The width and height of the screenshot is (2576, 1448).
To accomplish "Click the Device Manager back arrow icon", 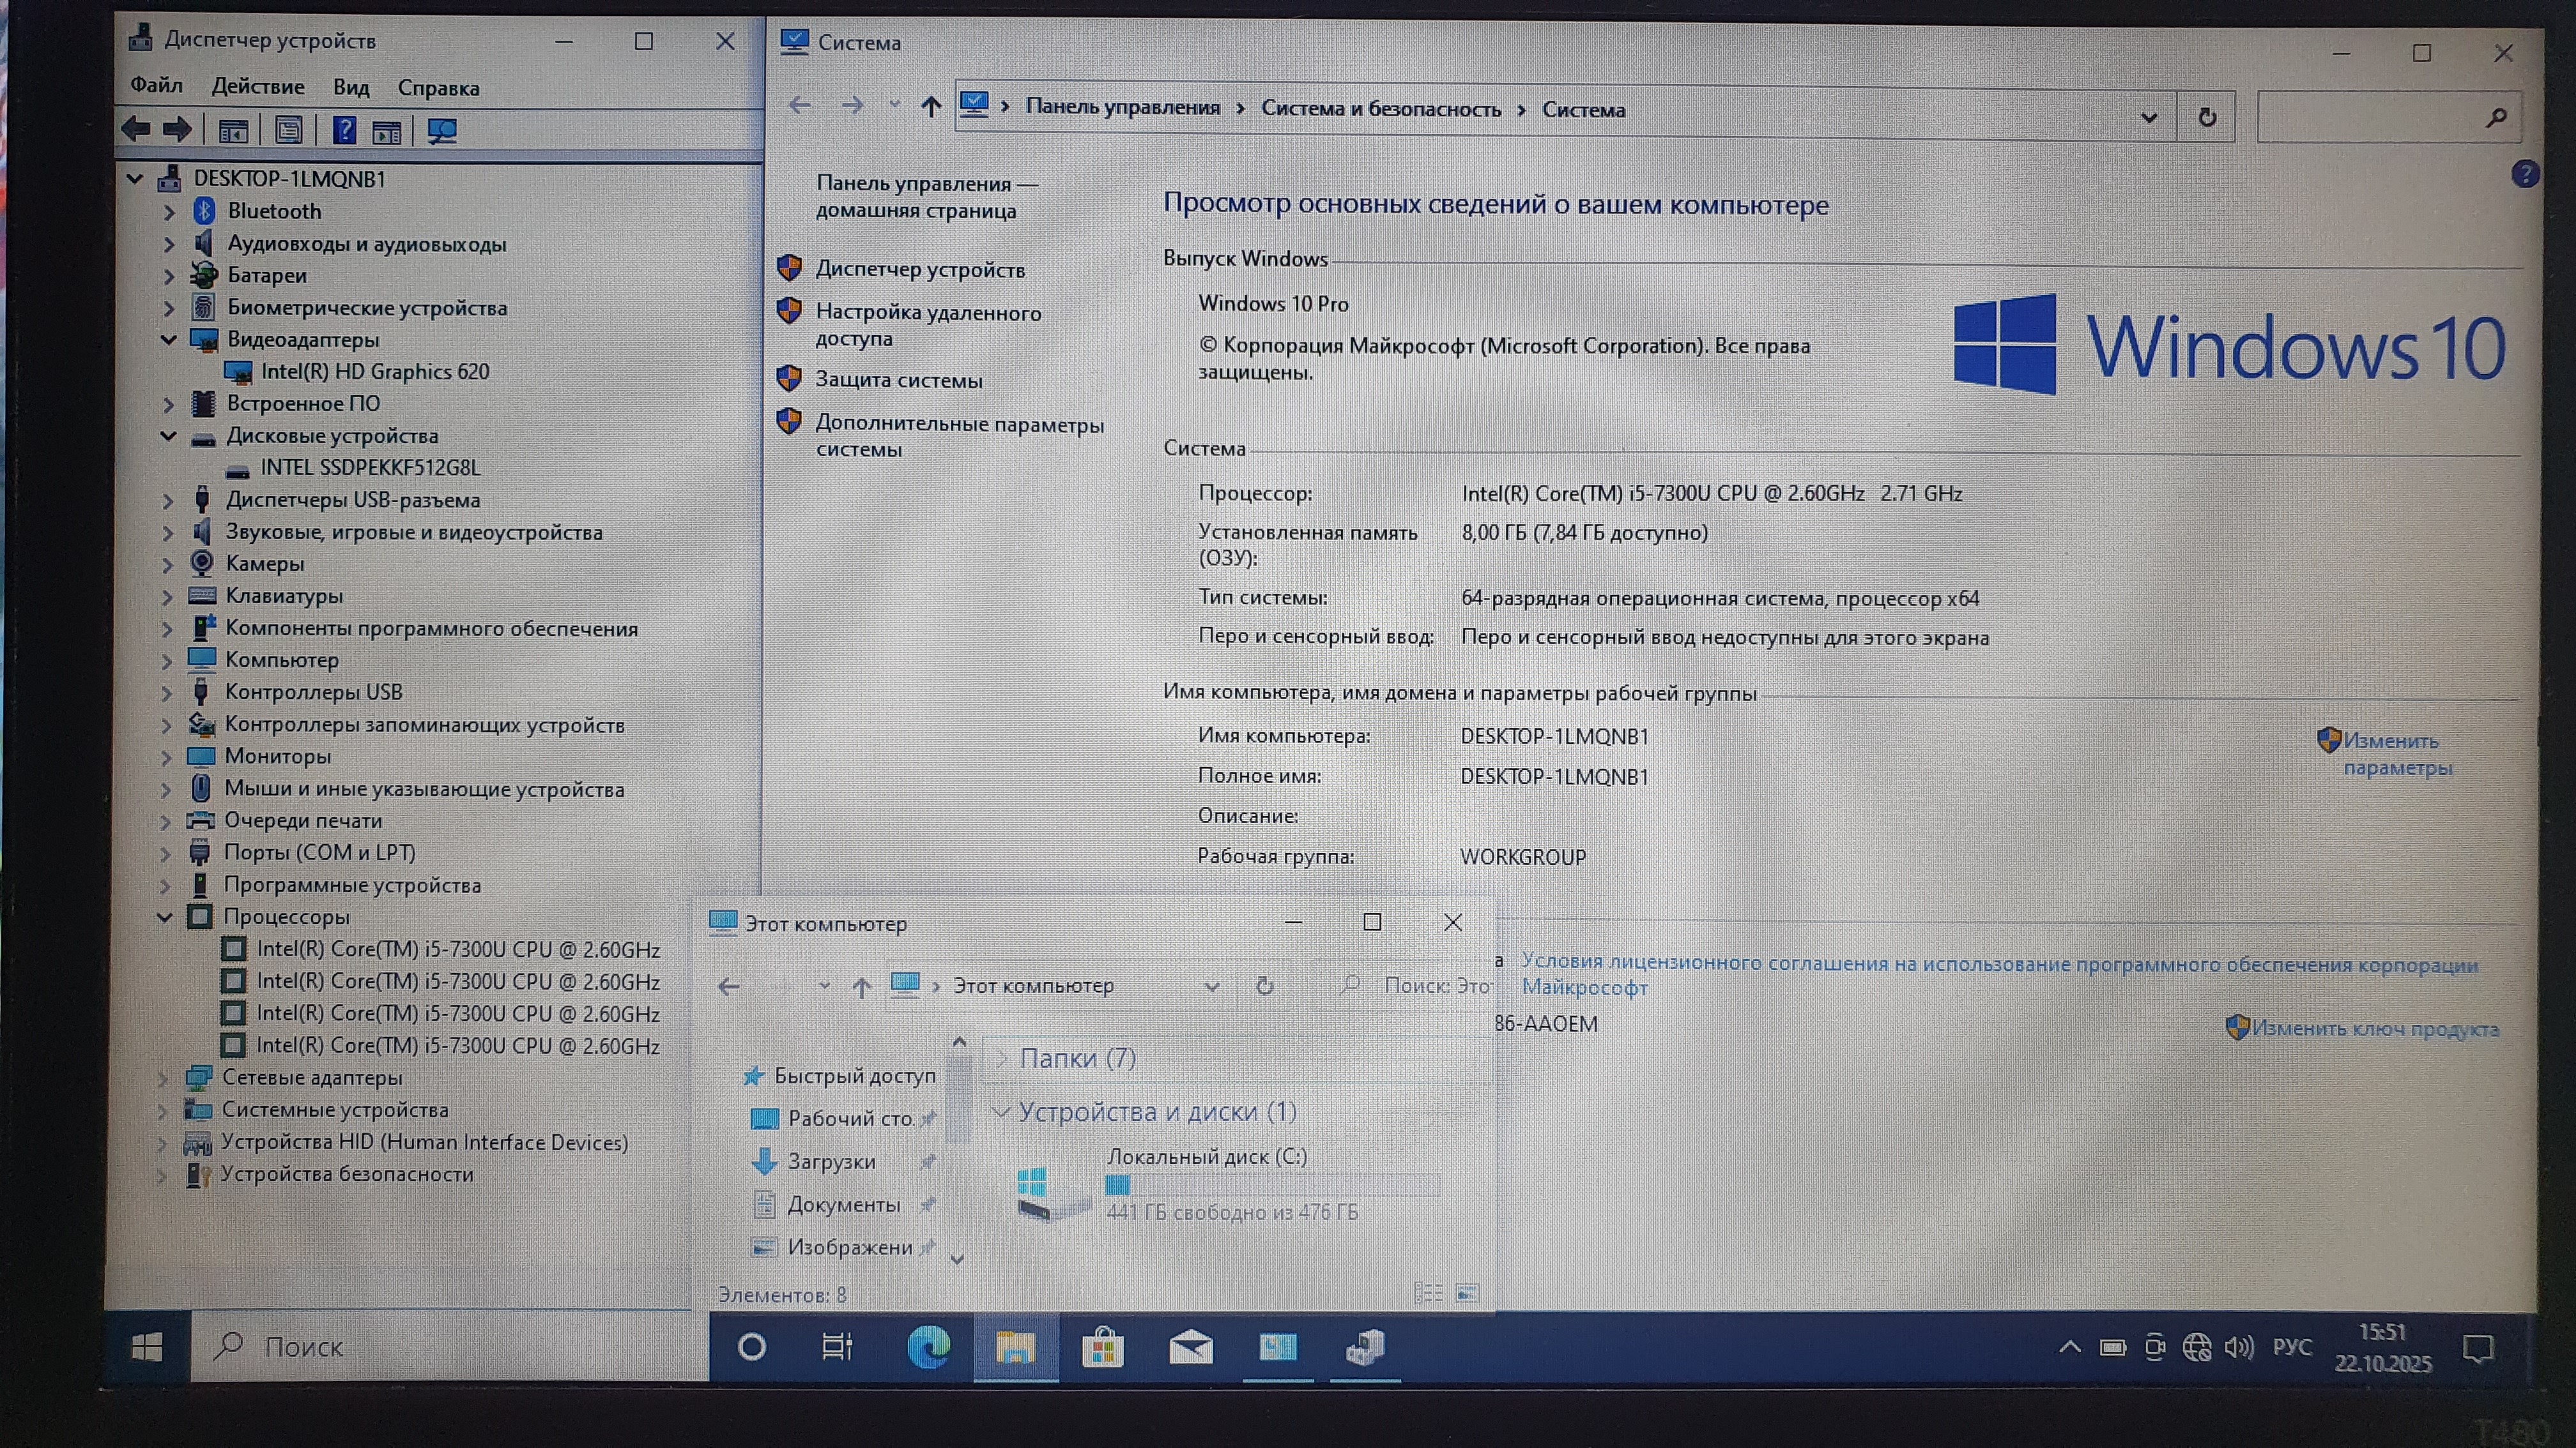I will (x=136, y=129).
